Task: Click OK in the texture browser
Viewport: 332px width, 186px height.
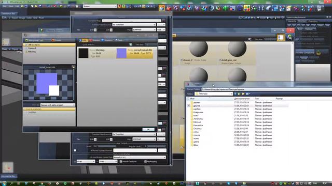Action: [x=148, y=130]
